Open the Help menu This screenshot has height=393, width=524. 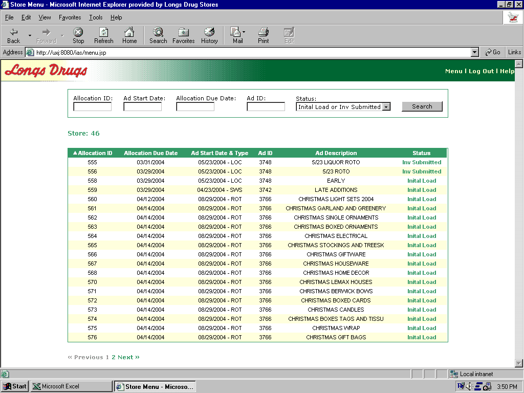(116, 17)
